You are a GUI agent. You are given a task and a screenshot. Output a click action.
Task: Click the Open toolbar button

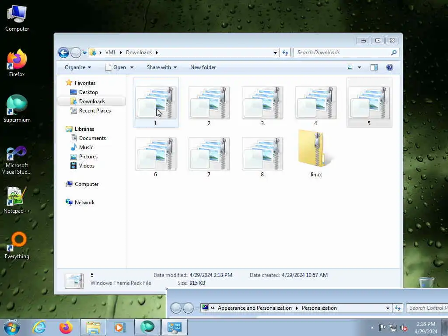point(116,67)
